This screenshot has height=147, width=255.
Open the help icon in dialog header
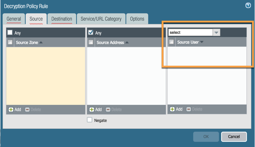coord(248,5)
